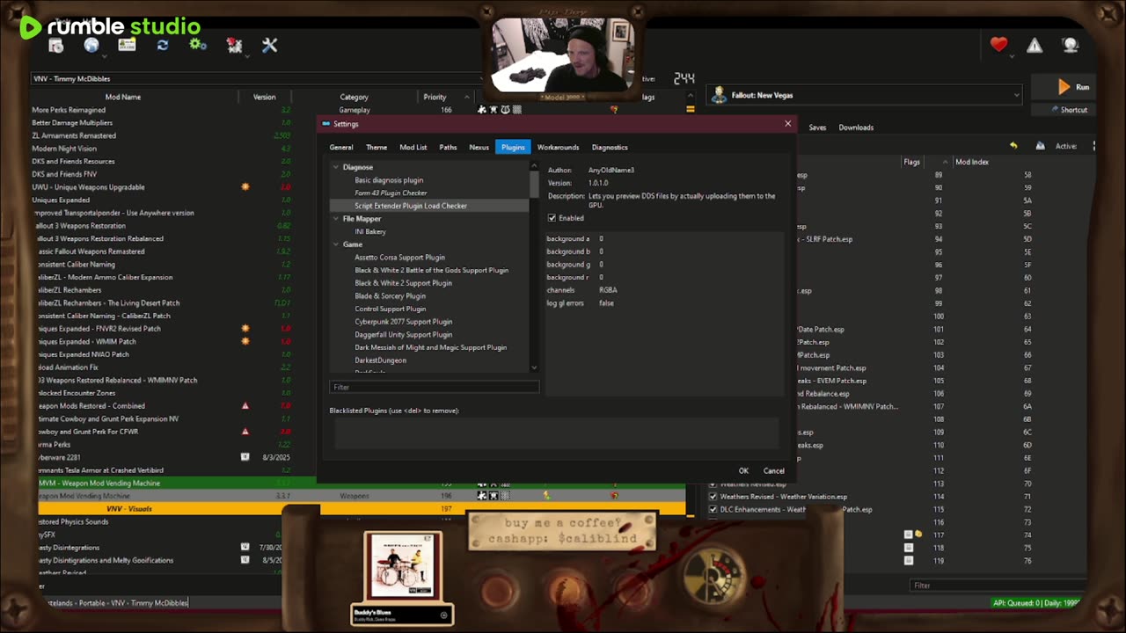Image resolution: width=1126 pixels, height=633 pixels.
Task: Click the yellow restore backup arrow icon
Action: (1013, 146)
